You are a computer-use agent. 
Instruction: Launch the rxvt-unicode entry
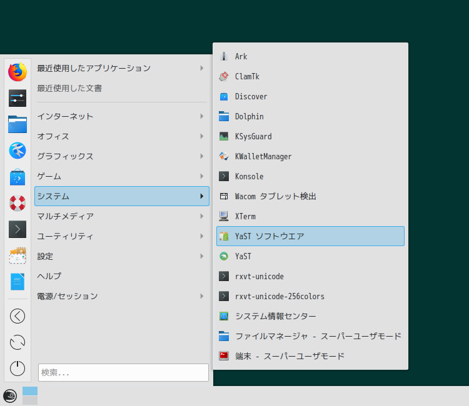tap(310, 276)
